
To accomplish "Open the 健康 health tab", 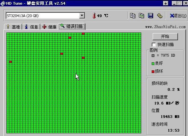I will click(49, 26).
